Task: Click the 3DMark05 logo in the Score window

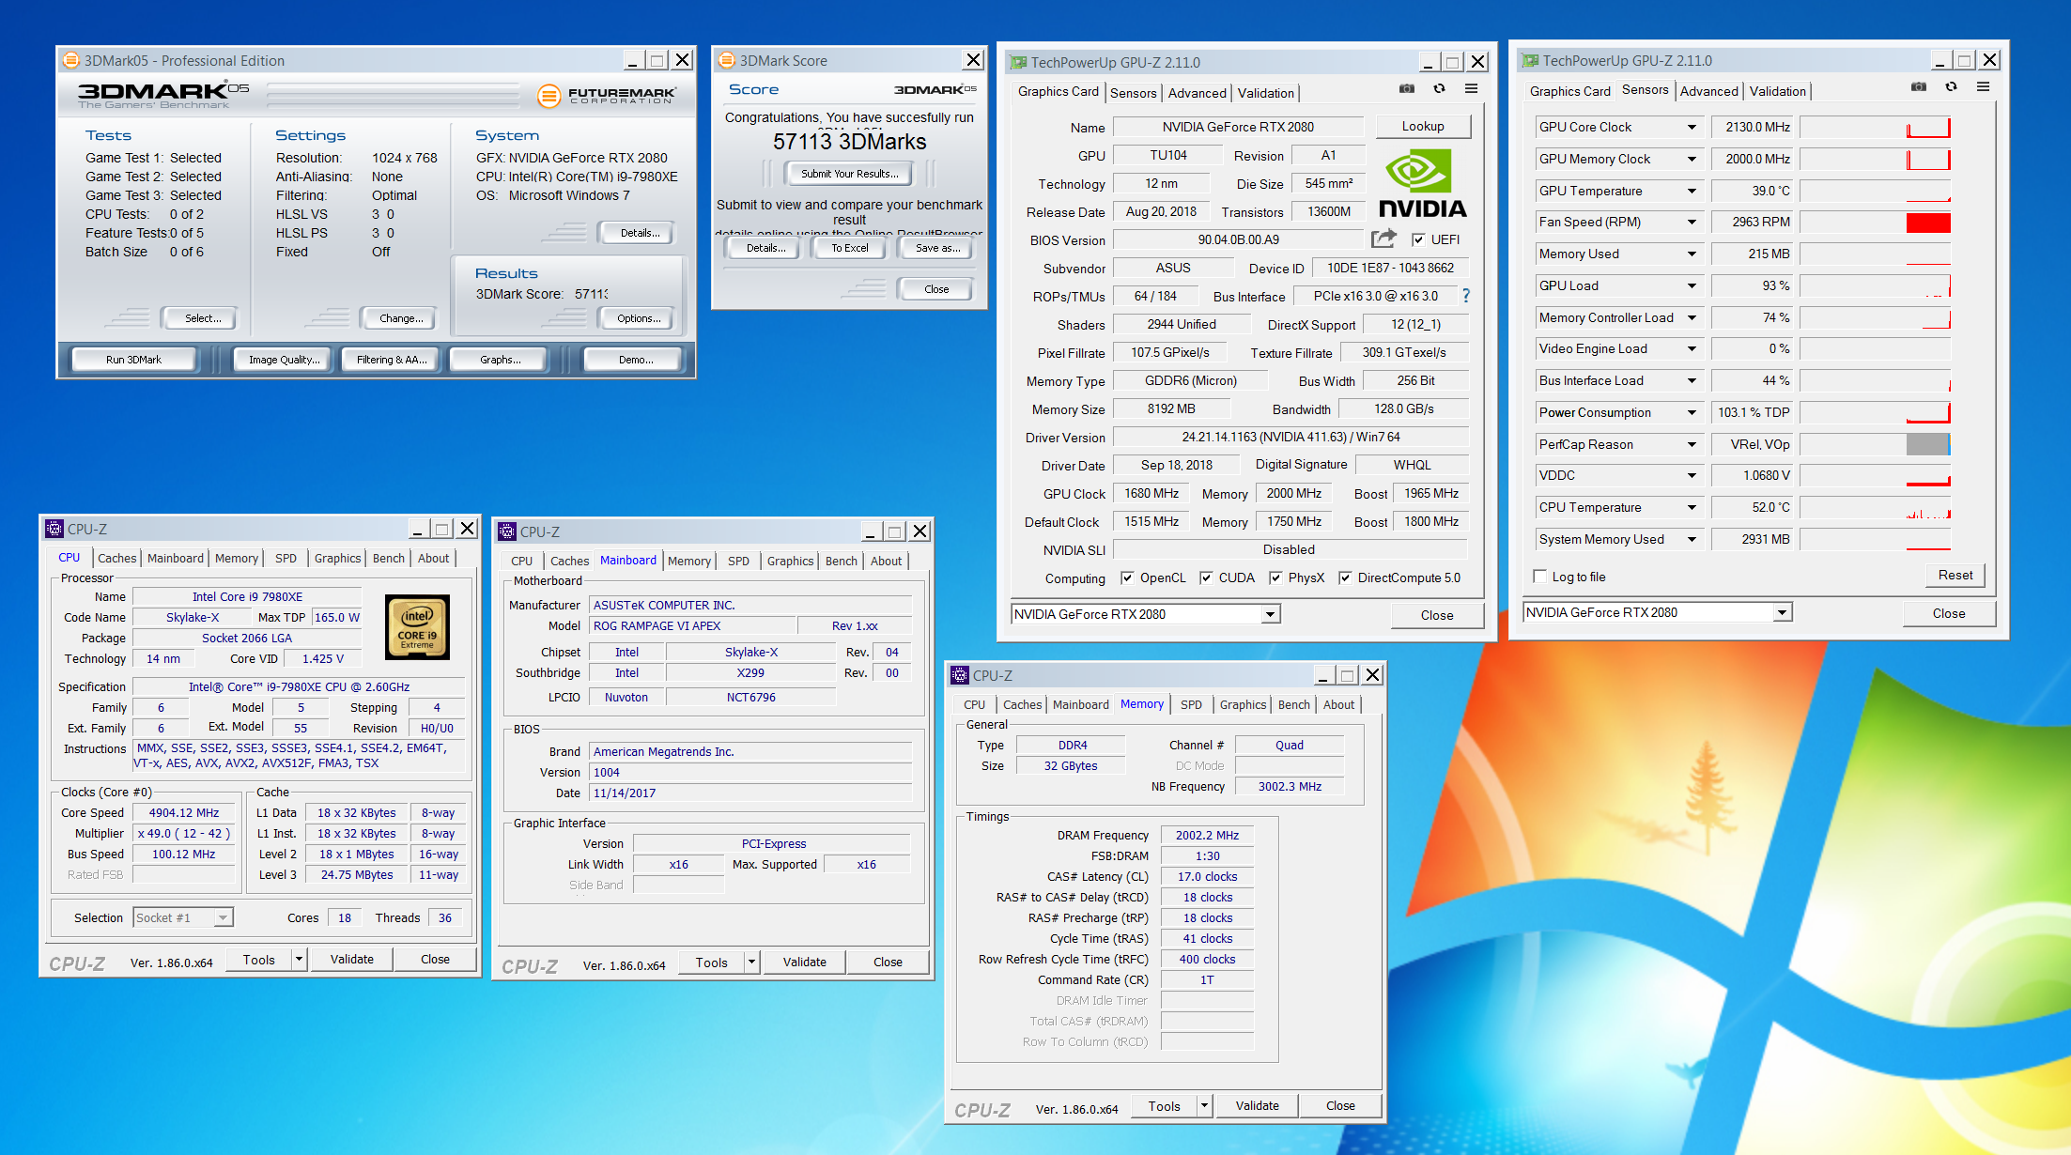Action: (935, 89)
